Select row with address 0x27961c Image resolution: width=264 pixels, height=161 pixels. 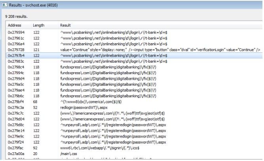coord(134,38)
